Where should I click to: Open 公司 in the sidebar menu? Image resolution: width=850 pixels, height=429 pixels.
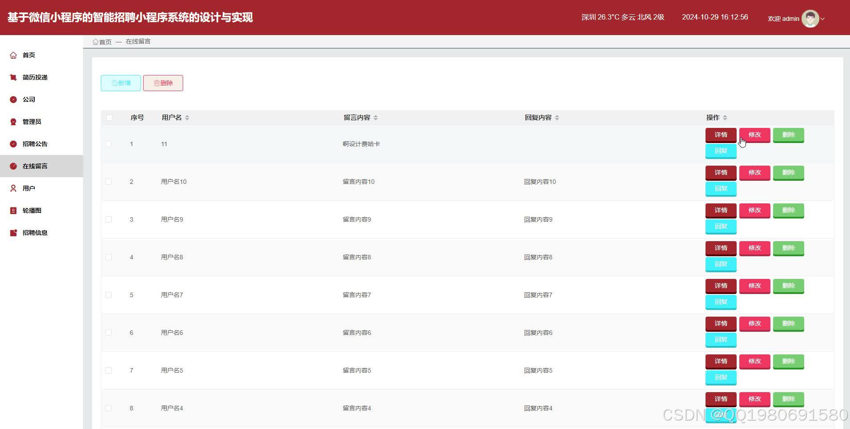click(41, 99)
